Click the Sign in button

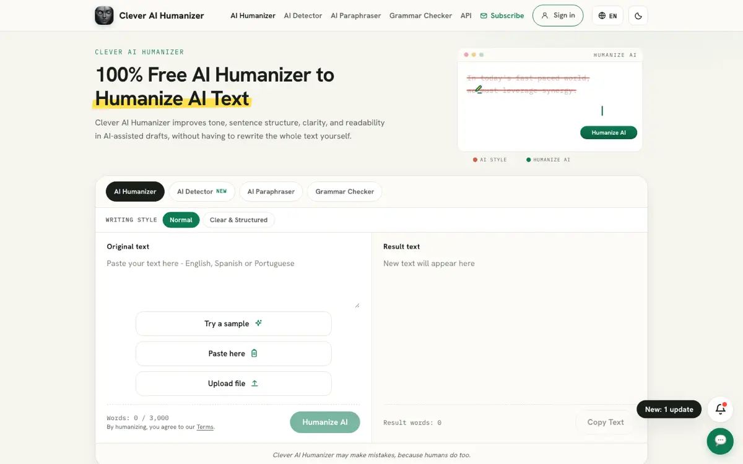(558, 15)
